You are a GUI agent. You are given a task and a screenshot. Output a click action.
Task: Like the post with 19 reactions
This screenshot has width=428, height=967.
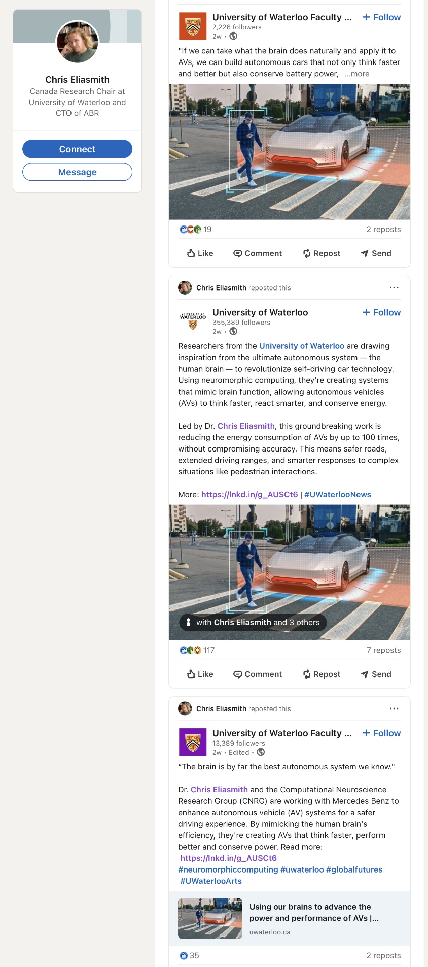click(200, 253)
